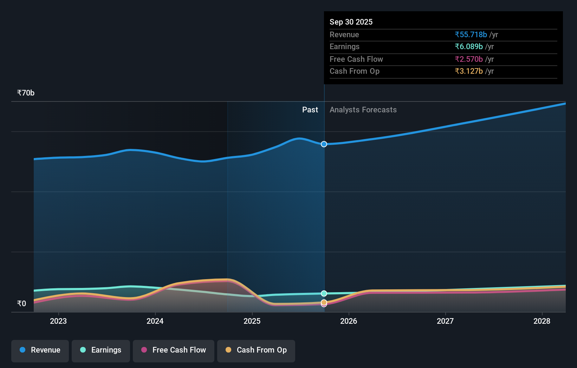Toggle the Earnings series visibility
This screenshot has height=368, width=577.
[101, 351]
